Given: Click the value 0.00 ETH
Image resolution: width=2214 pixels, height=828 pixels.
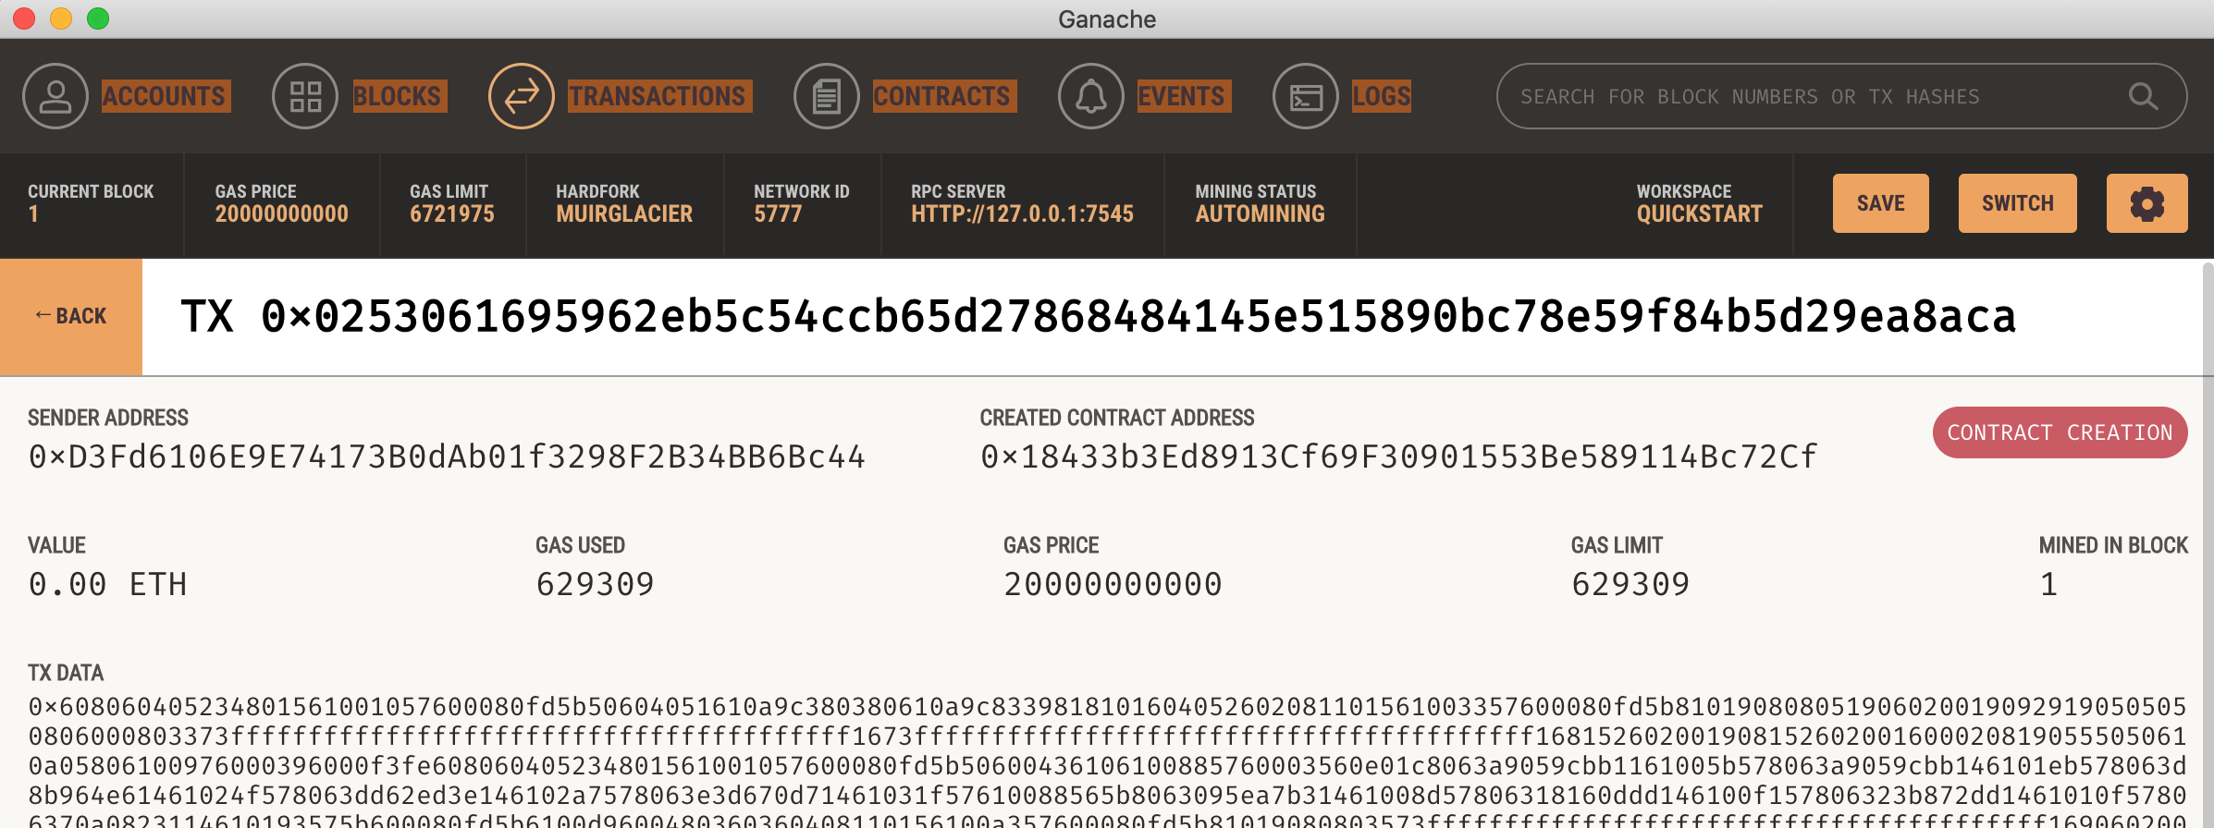Looking at the screenshot, I should pyautogui.click(x=107, y=584).
